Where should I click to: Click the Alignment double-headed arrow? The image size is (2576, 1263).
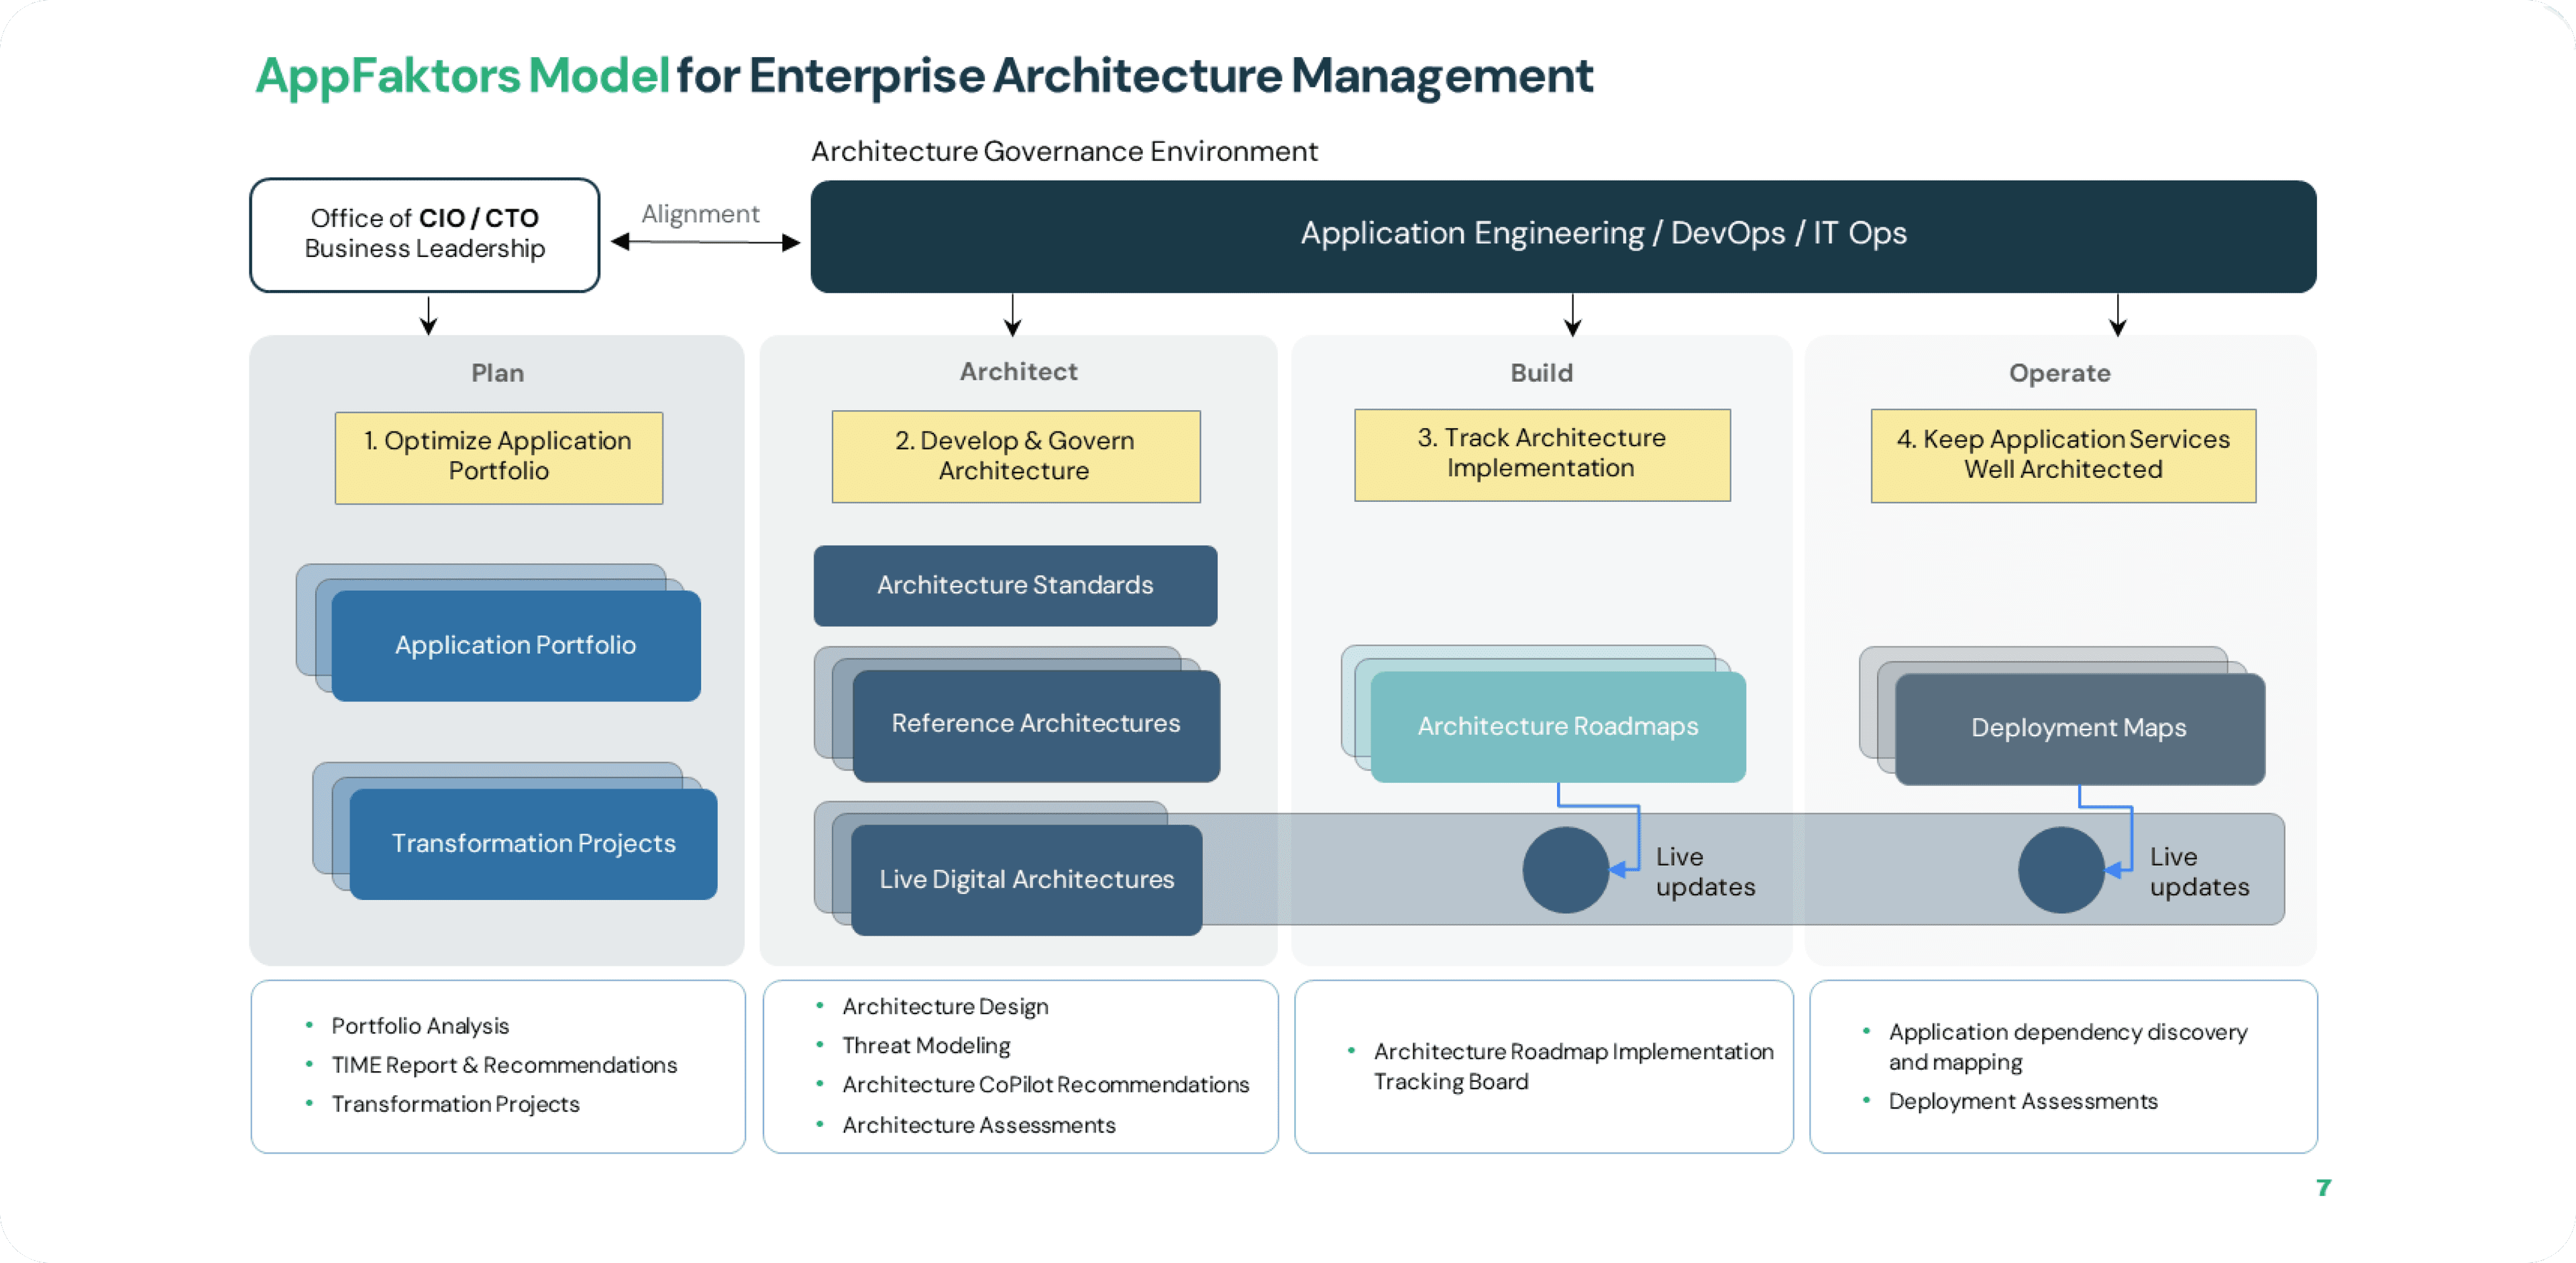pos(705,242)
